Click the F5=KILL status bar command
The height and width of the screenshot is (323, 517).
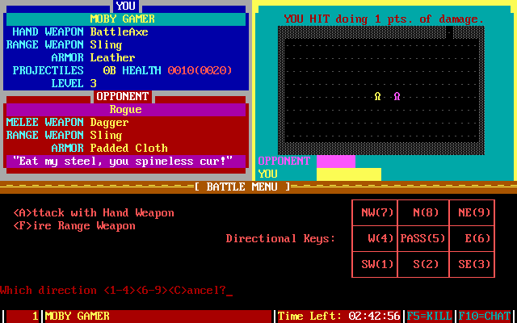coord(430,316)
